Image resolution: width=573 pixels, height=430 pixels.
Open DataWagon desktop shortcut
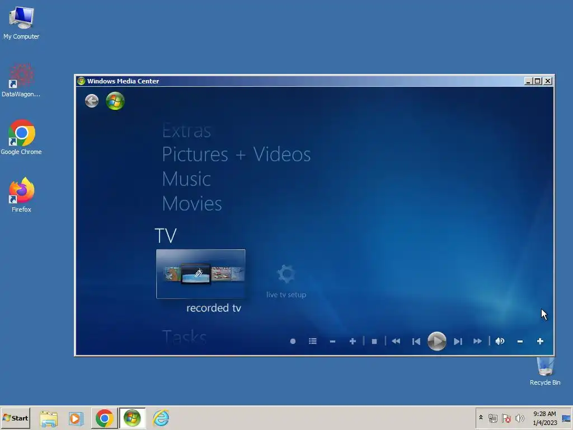(x=21, y=80)
